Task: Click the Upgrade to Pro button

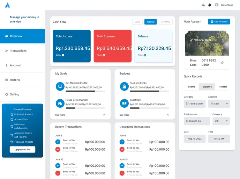Action: click(x=22, y=149)
